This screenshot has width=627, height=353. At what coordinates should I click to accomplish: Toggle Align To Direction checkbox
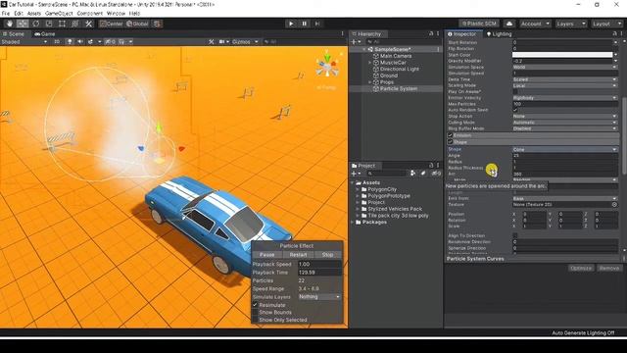click(515, 235)
